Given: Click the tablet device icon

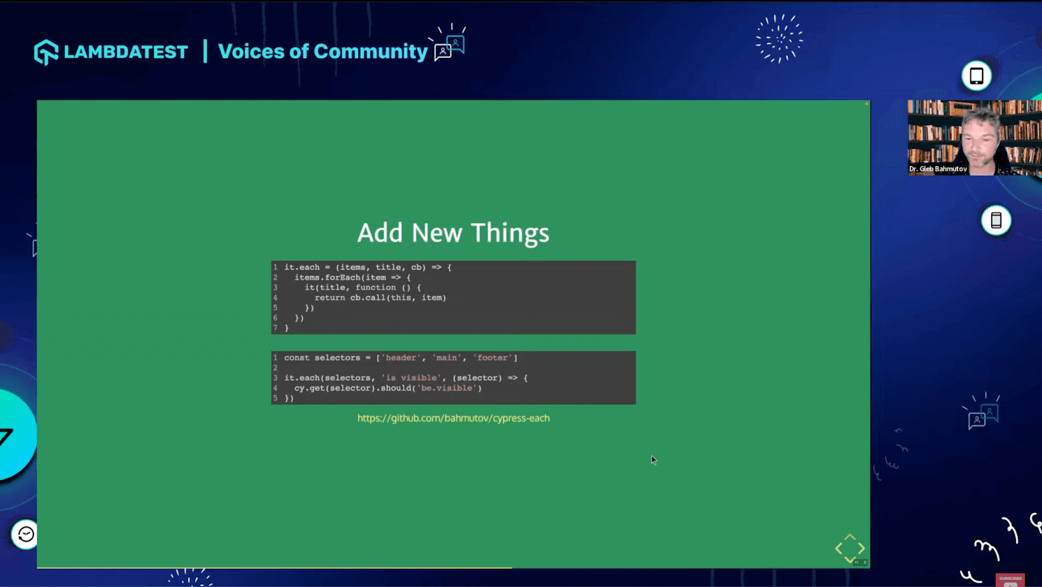Looking at the screenshot, I should (x=976, y=75).
